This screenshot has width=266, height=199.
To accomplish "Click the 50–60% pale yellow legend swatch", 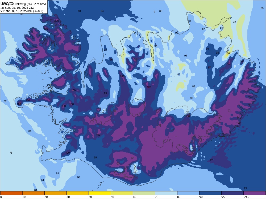I will point(122,193).
